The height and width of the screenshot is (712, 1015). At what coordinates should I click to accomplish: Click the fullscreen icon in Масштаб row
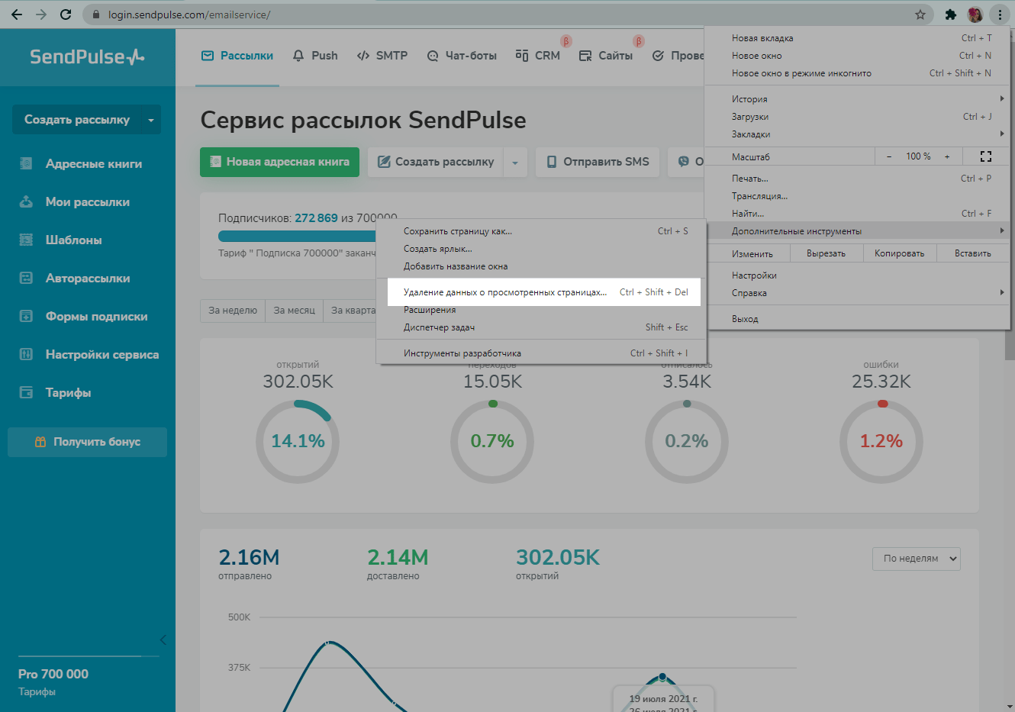pos(985,156)
